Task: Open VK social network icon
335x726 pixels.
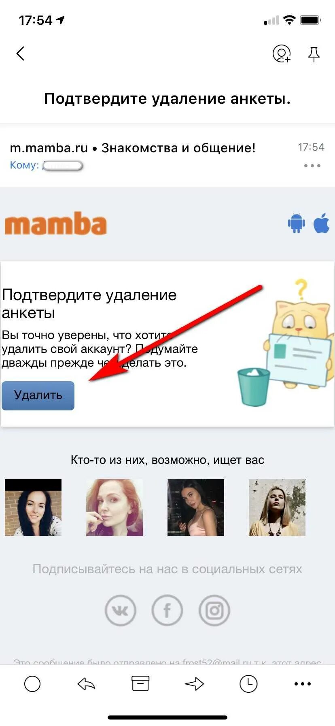Action: click(120, 610)
